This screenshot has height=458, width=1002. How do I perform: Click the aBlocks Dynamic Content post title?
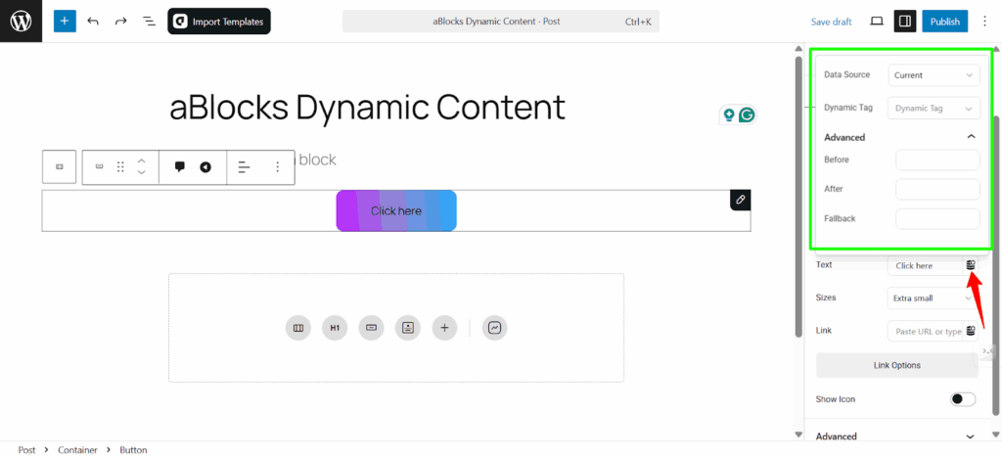(x=368, y=108)
